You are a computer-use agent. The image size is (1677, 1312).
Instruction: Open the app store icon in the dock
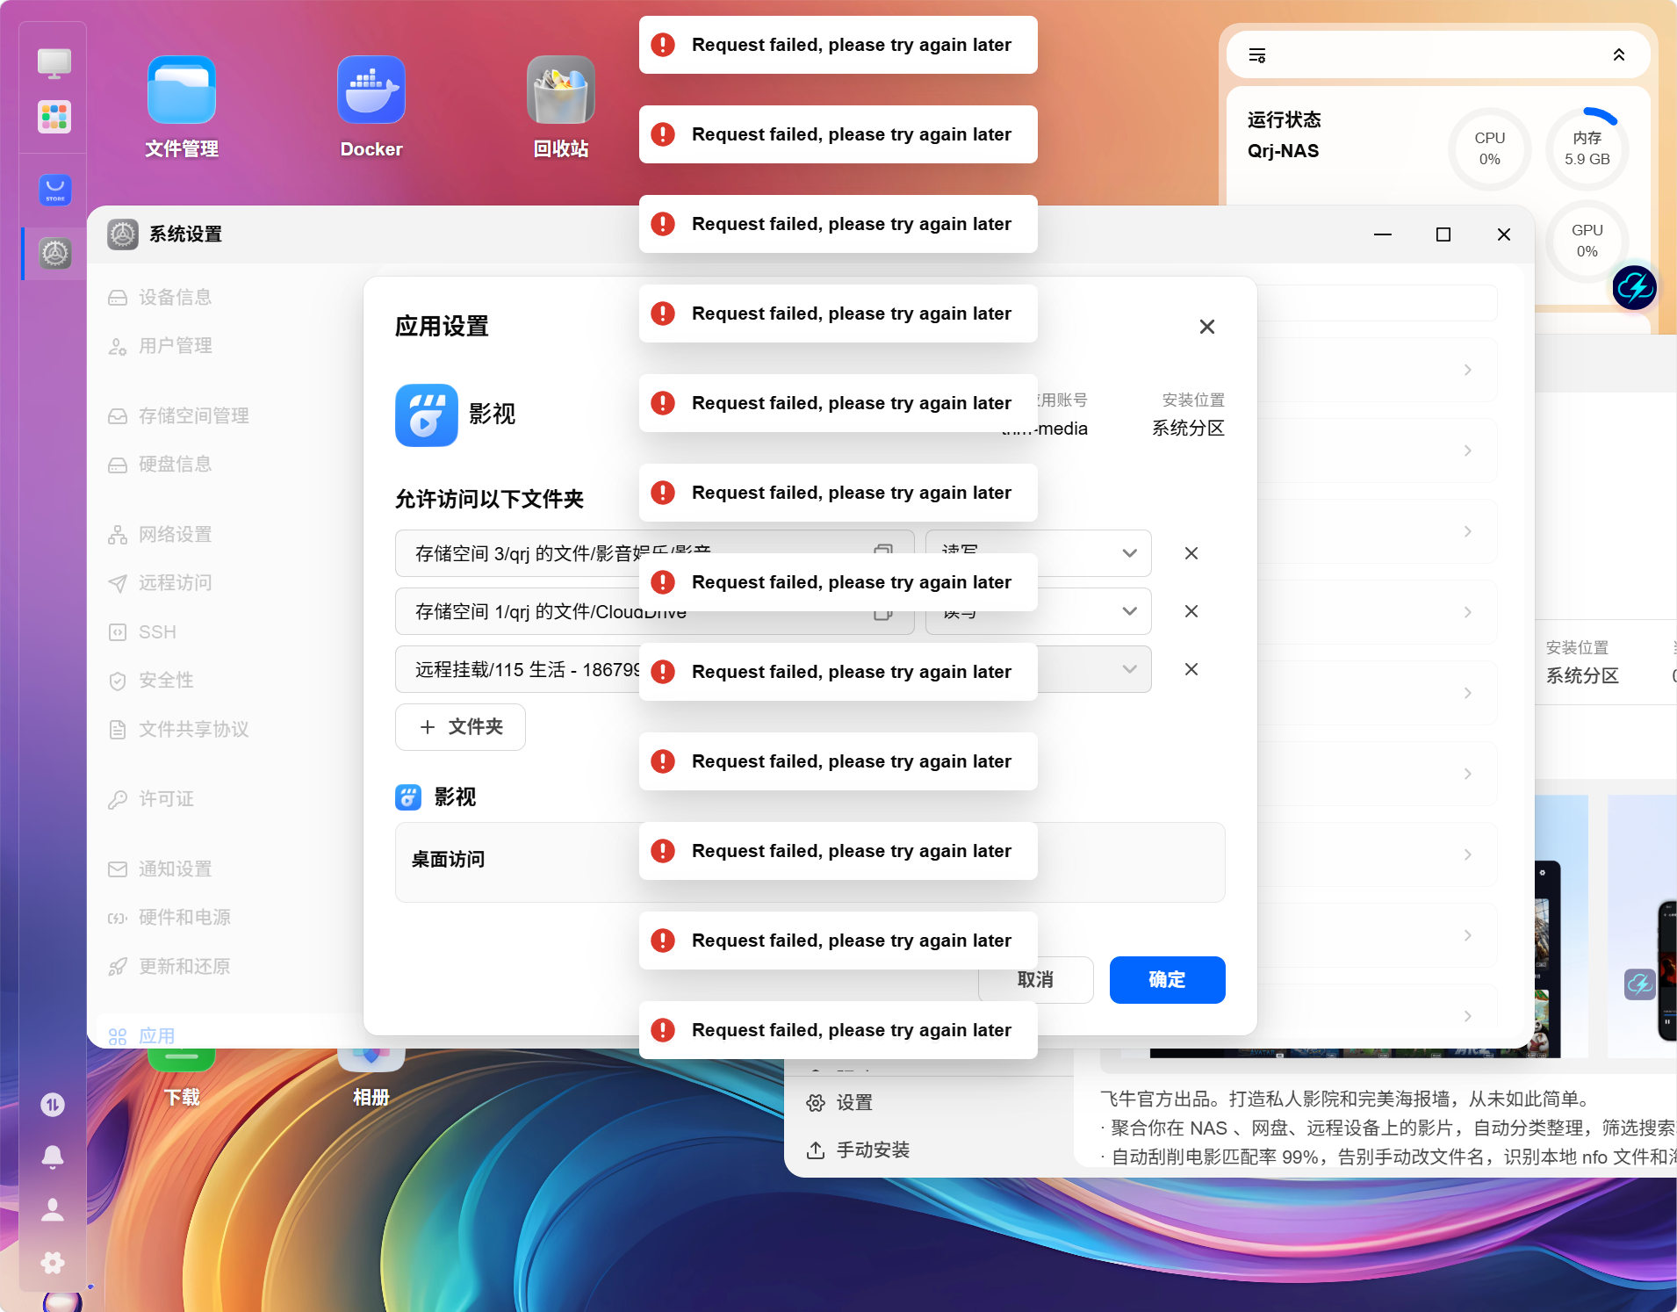click(54, 190)
